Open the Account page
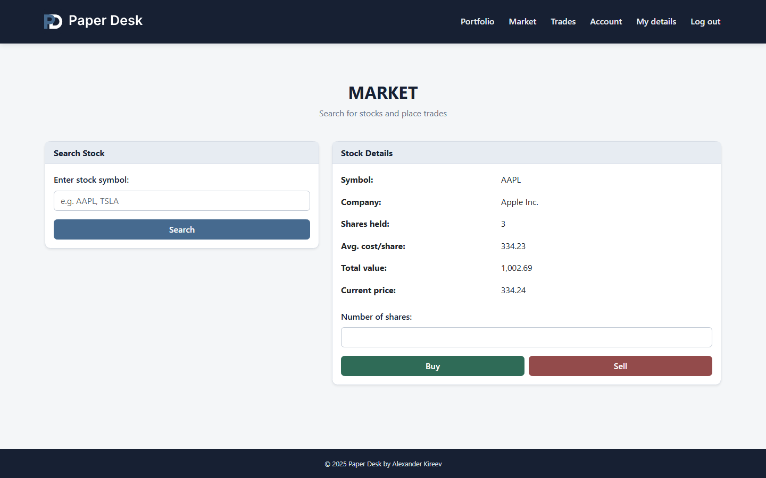This screenshot has height=478, width=766. (x=606, y=22)
